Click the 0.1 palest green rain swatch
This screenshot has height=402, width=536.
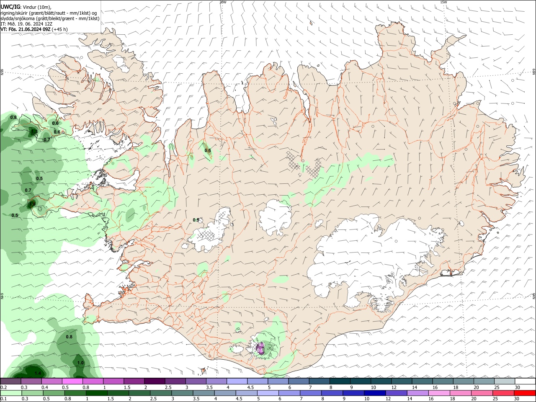tap(11, 393)
